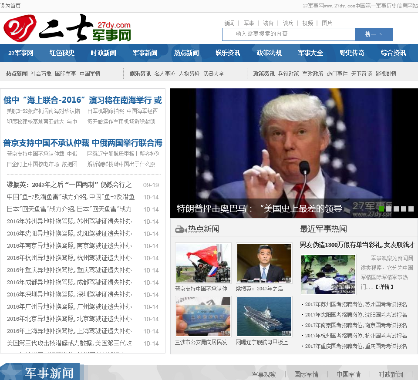Viewport: 418px width, 380px height.
Task: Open 政策法规 in main navigation
Action: click(x=269, y=53)
